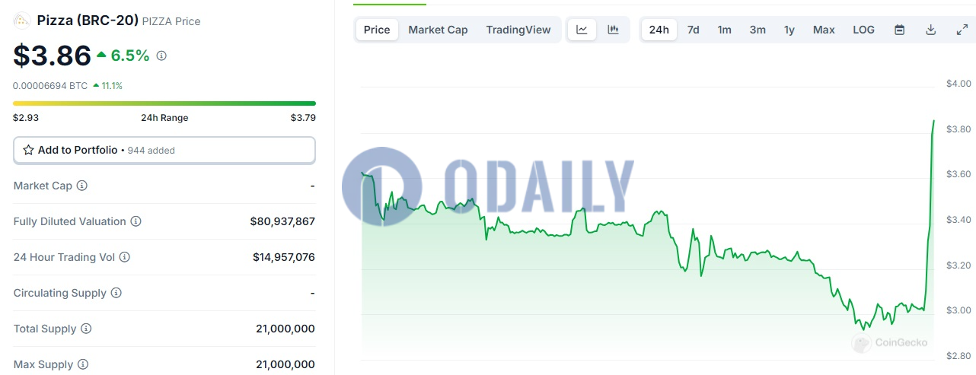This screenshot has width=976, height=375.
Task: Click info icon next to Total Supply
Action: coord(86,329)
